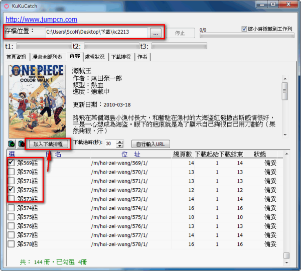The height and width of the screenshot is (271, 301).
Task: Enable the 第576話 checkbox
Action: coord(11,226)
